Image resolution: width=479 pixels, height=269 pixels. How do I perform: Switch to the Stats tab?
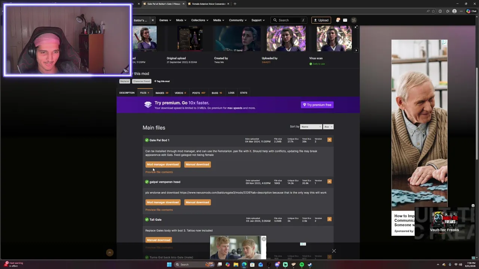click(x=244, y=93)
